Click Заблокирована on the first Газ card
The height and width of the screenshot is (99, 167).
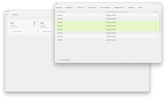coord(14,27)
